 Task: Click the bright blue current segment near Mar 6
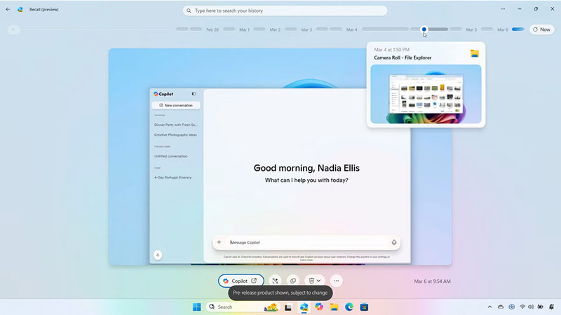click(518, 29)
